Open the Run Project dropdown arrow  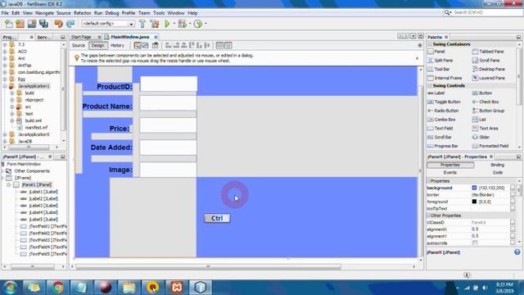coord(174,24)
